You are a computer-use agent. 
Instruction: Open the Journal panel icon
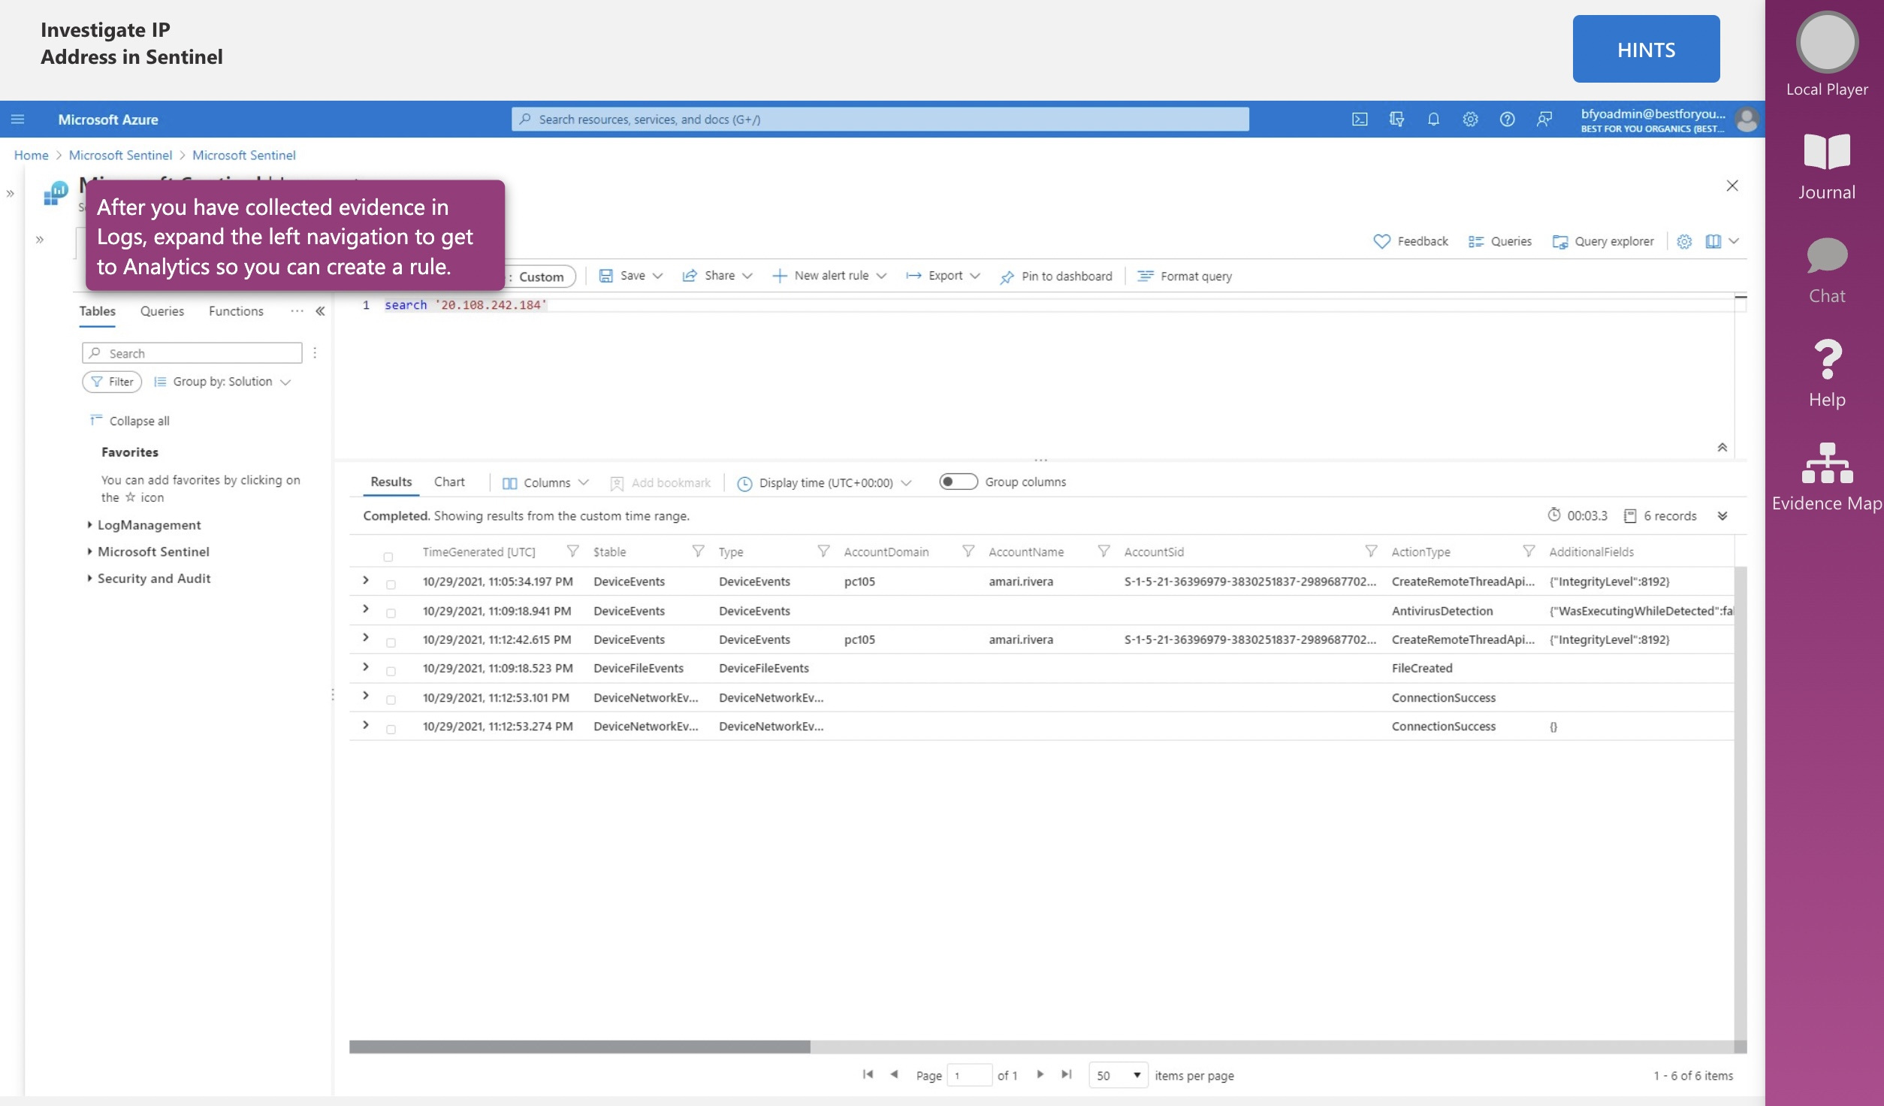tap(1828, 165)
